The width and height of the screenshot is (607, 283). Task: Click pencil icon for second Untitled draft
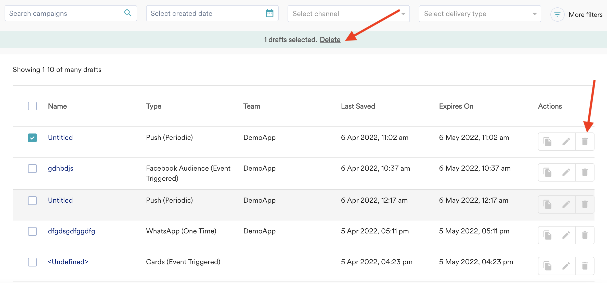[566, 204]
